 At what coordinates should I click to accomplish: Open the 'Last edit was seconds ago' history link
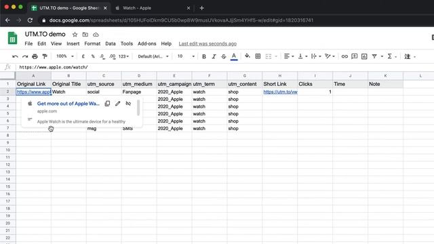pyautogui.click(x=208, y=43)
